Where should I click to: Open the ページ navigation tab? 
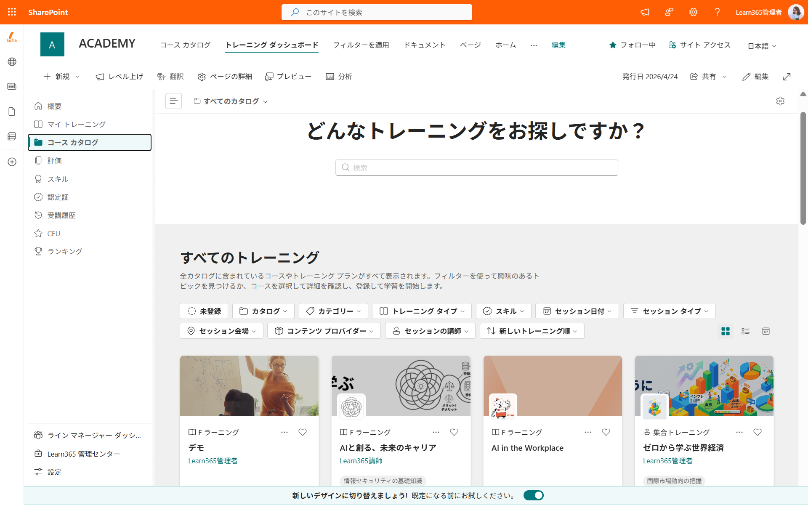[x=470, y=45]
